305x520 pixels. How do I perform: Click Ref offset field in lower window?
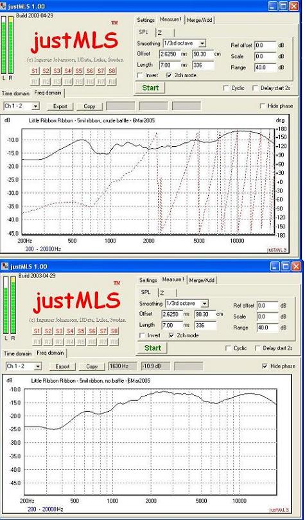coord(267,306)
